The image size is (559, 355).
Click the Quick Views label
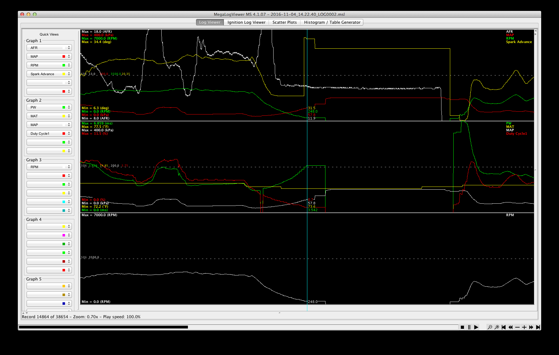(x=49, y=34)
